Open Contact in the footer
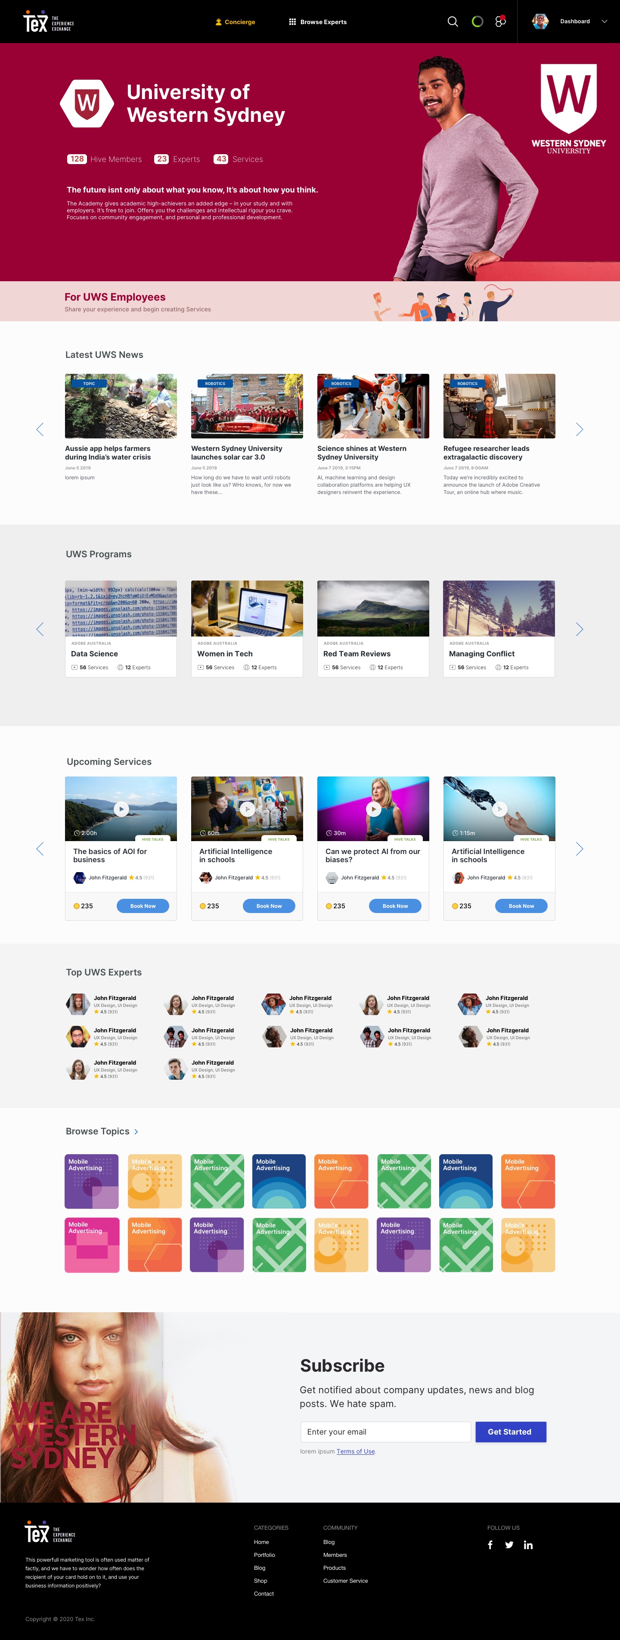This screenshot has width=620, height=1640. point(264,1593)
